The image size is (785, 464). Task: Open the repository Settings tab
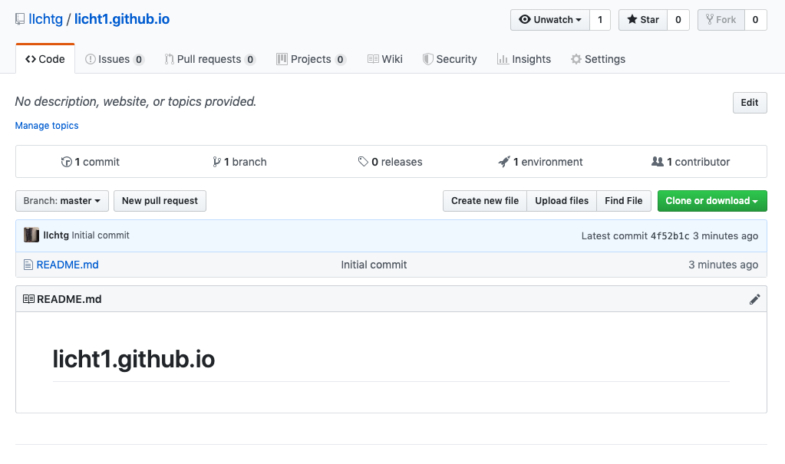[598, 59]
